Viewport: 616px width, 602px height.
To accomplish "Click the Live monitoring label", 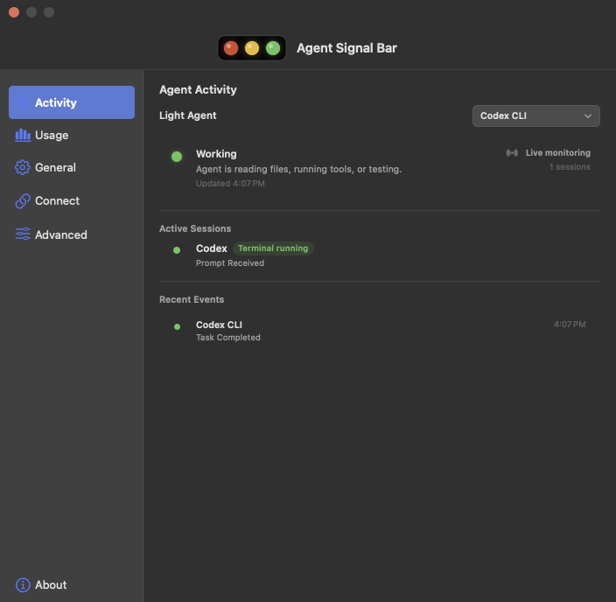I will point(558,153).
